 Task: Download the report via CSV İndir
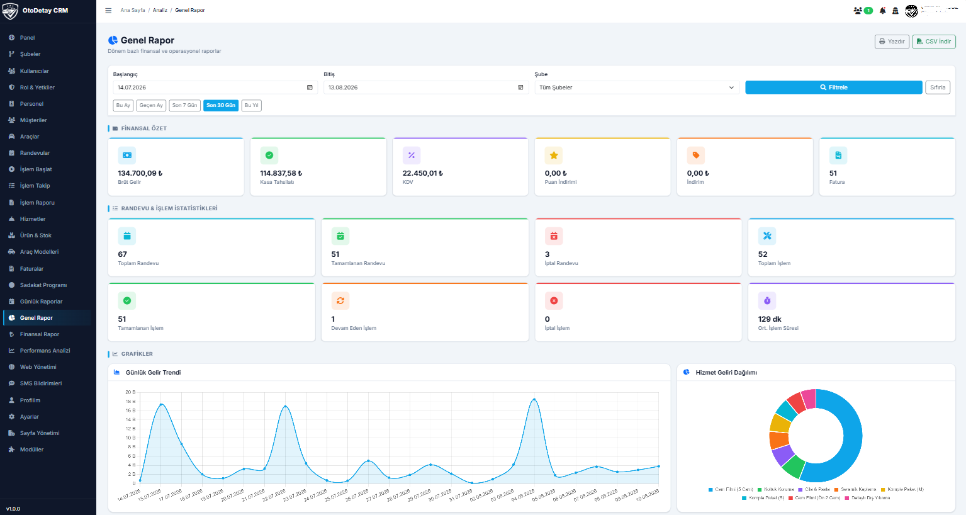[x=934, y=42]
